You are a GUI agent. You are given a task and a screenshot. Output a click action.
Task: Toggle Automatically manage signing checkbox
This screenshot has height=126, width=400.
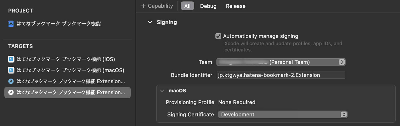point(218,36)
